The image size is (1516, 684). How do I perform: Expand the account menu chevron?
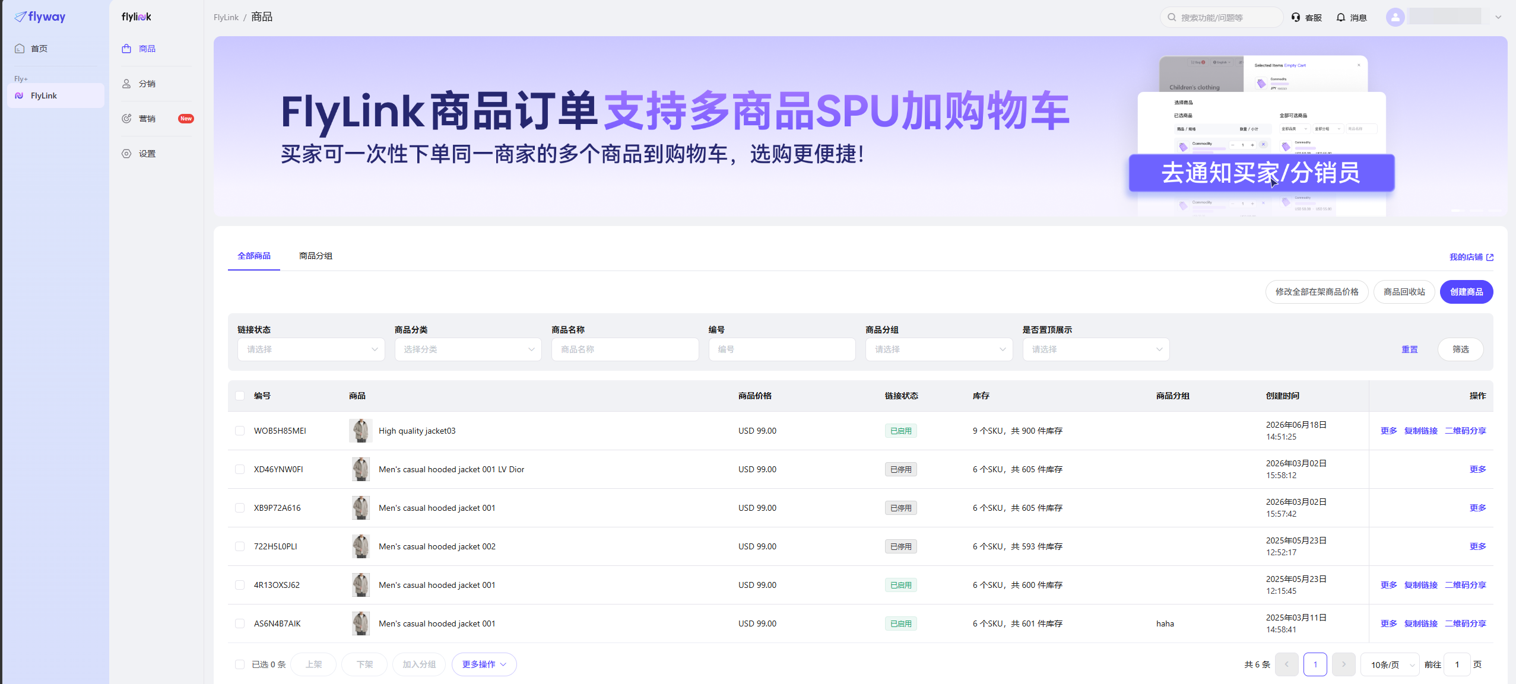point(1498,17)
